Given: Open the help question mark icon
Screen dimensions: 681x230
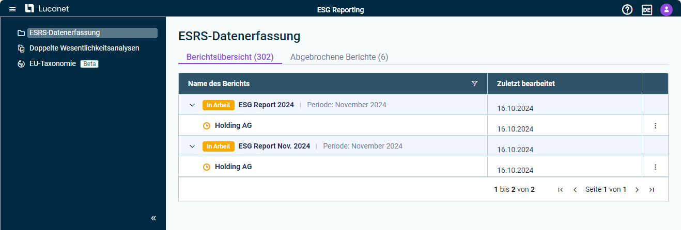Looking at the screenshot, I should [627, 9].
